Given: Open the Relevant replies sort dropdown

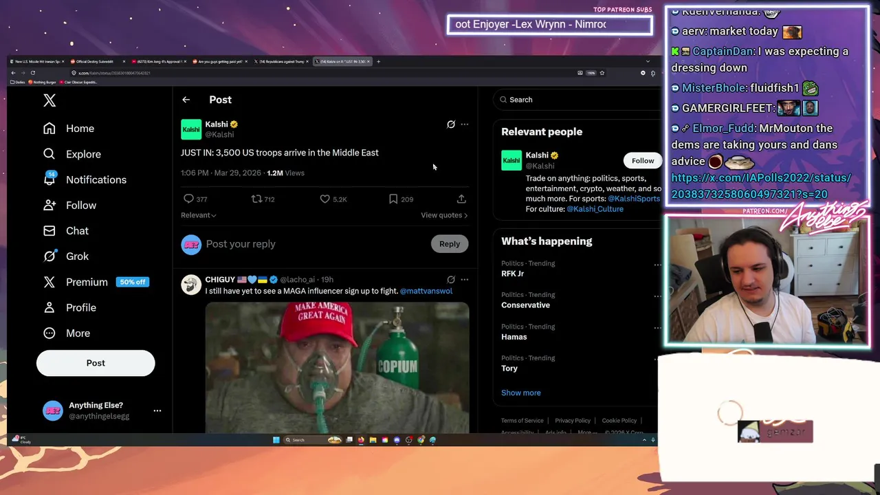Looking at the screenshot, I should coord(199,215).
